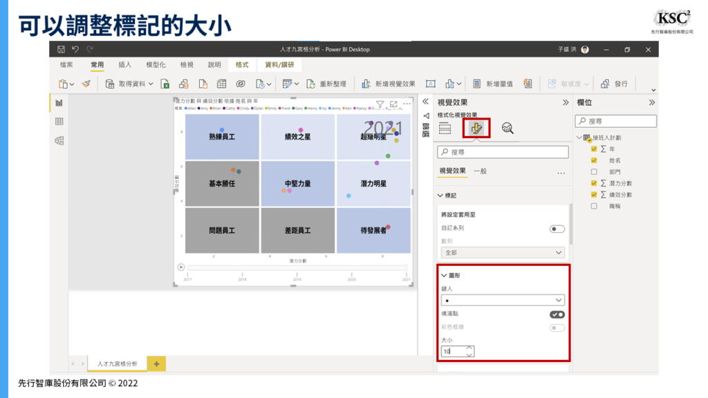Open the Recent sources dropdown arrow
Screen dimensions: 708x398
tap(269, 84)
